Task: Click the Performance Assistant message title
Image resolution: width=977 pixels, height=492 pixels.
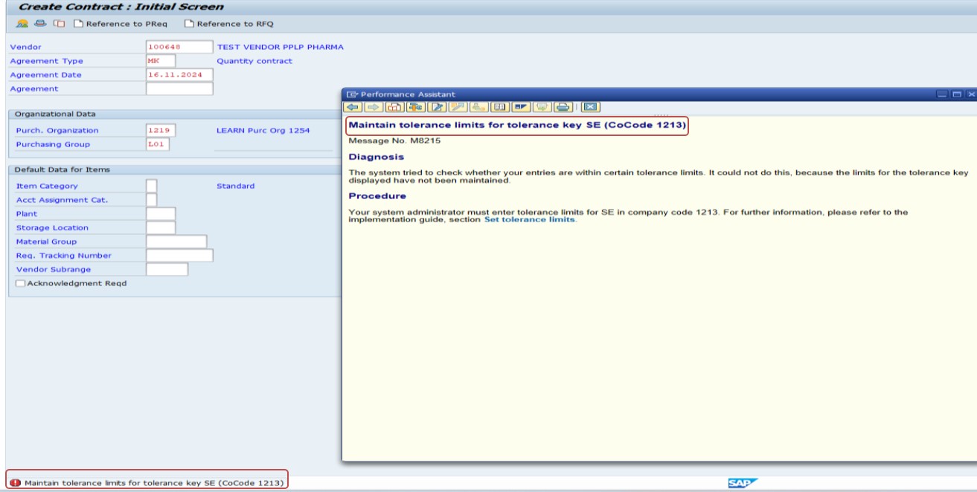Action: point(517,125)
